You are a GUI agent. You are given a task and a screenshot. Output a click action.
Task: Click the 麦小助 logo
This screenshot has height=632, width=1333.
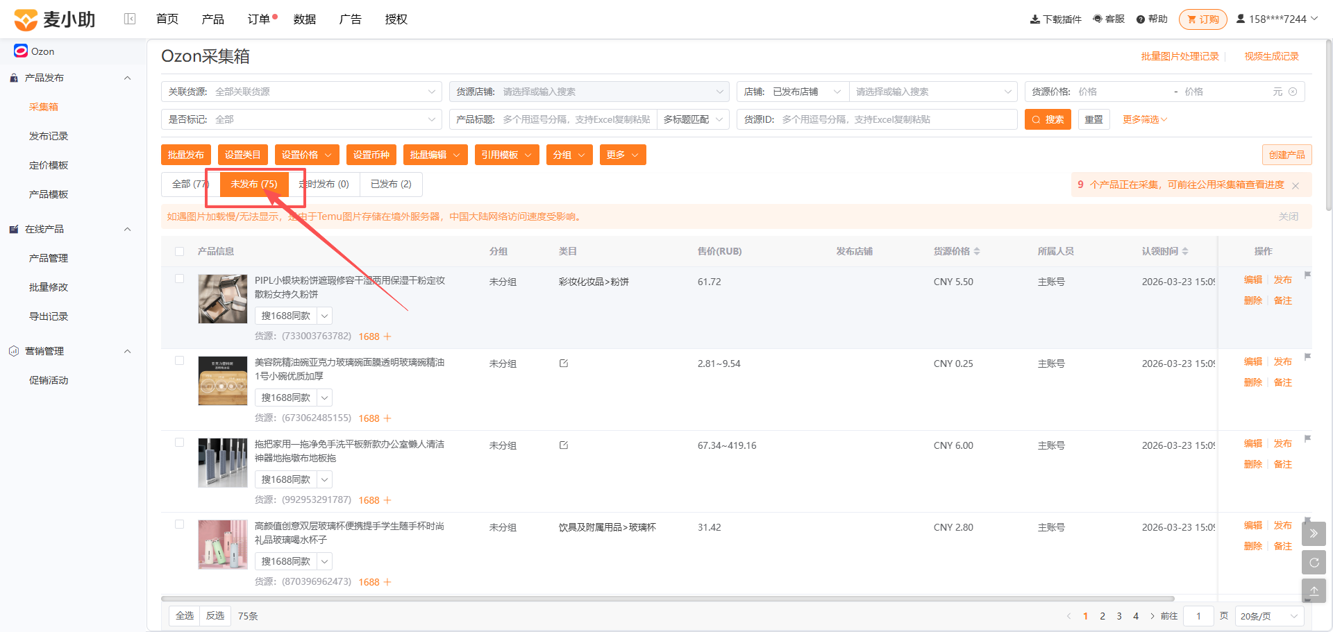pos(55,19)
